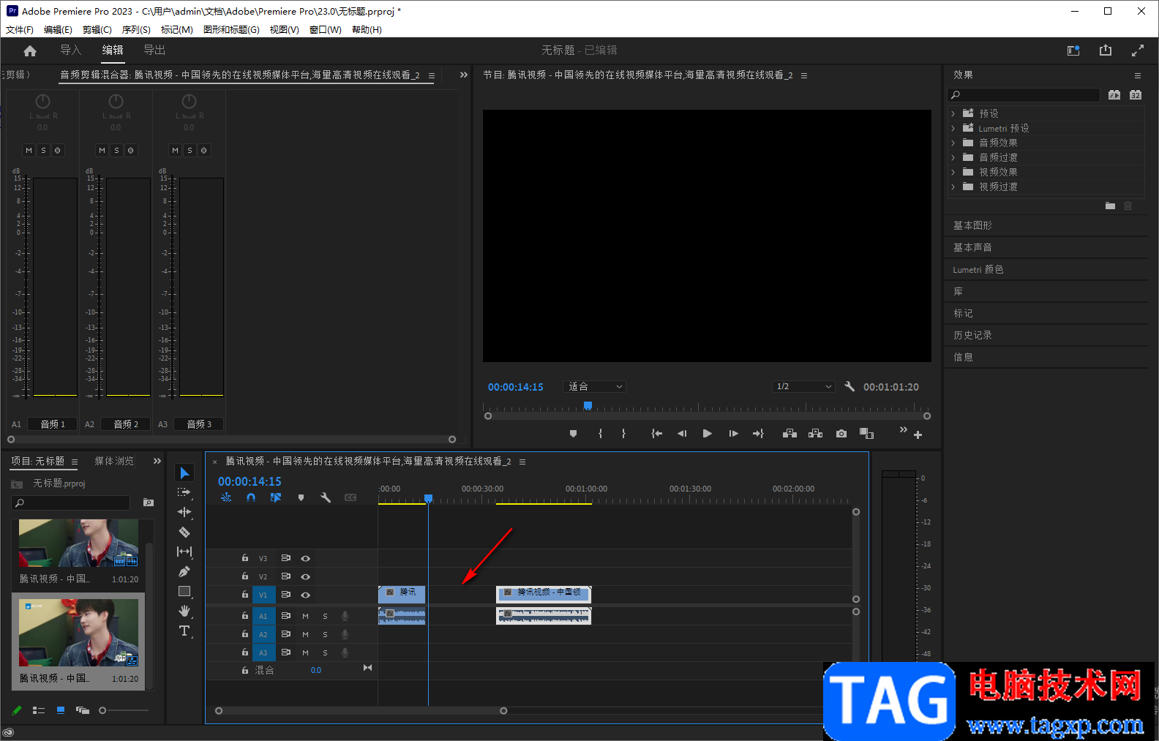Expand the Lumetri 预设 folder

tap(953, 128)
